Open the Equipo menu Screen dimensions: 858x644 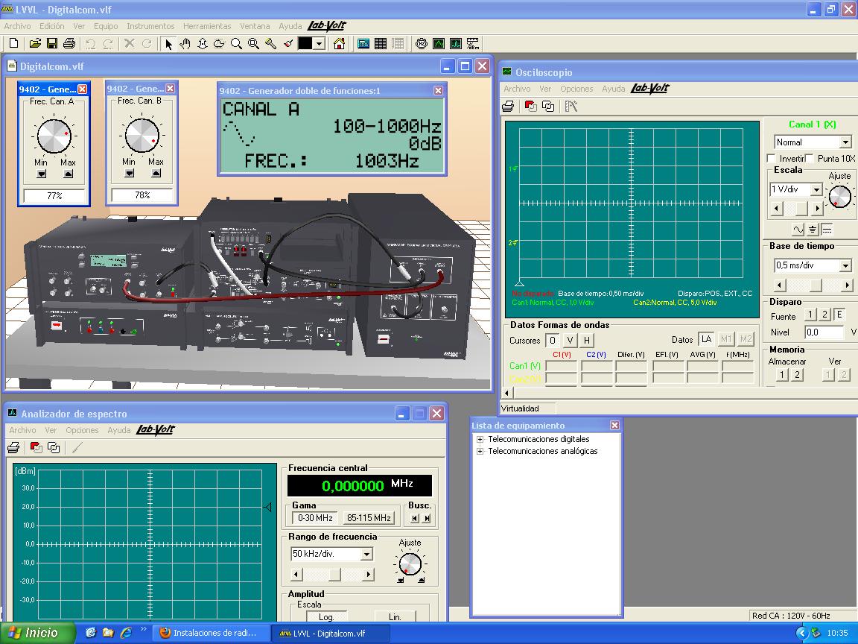click(x=106, y=26)
